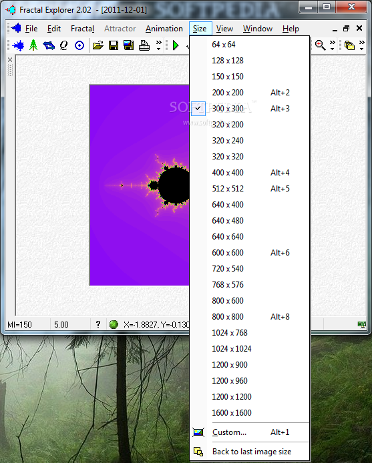This screenshot has width=372, height=463.
Task: Select 400 x 400 size
Action: pos(250,172)
